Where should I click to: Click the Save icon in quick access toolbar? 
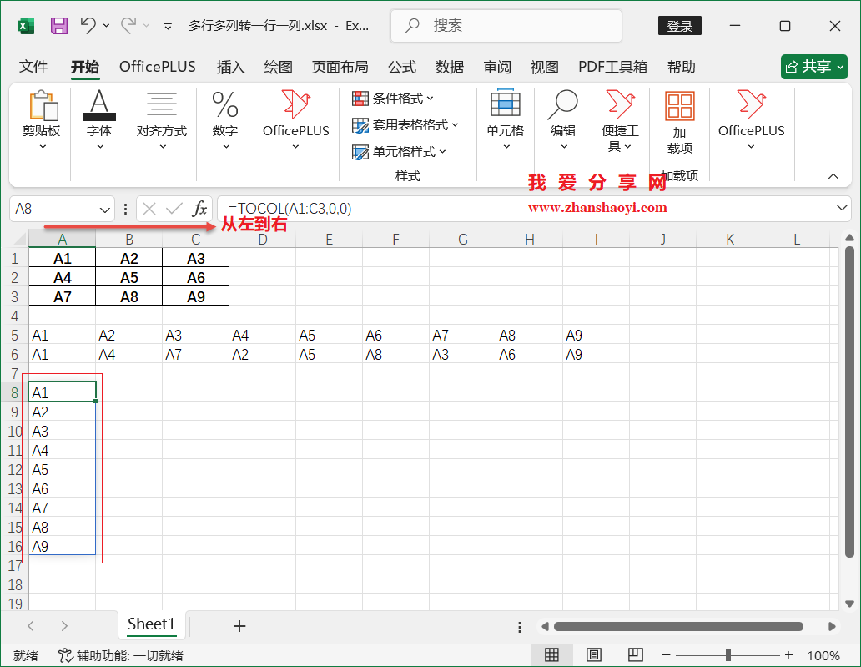[58, 25]
